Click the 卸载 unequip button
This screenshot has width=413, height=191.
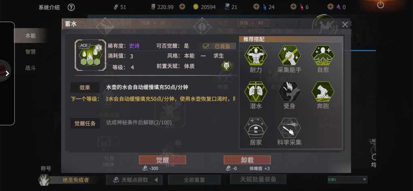pos(247,160)
